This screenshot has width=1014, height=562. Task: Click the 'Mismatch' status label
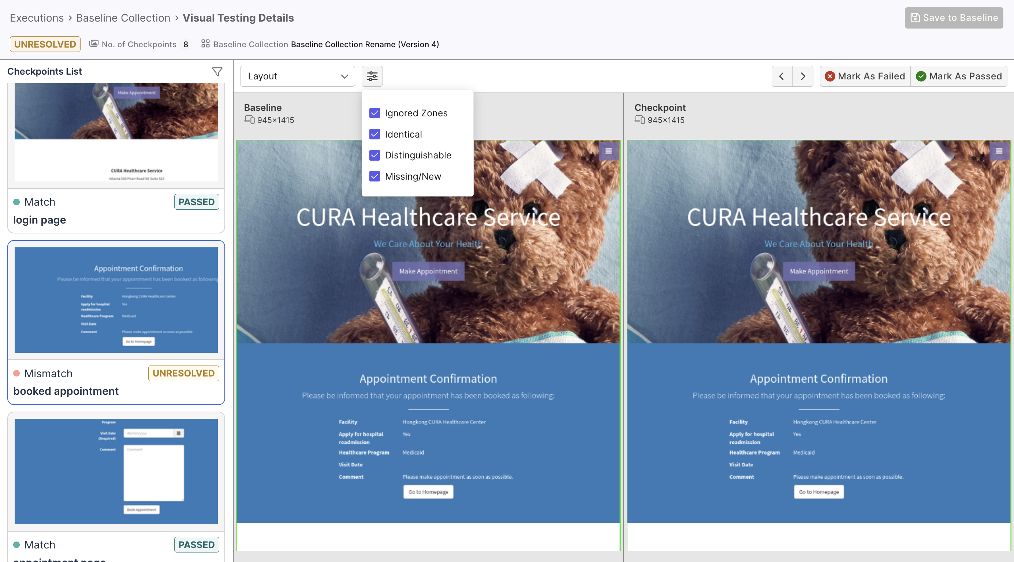point(48,374)
